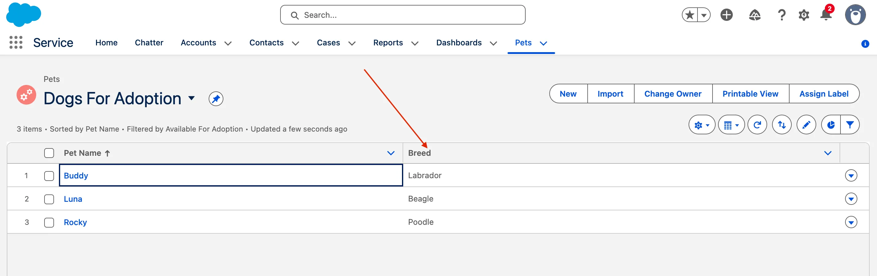877x276 pixels.
Task: Open the Home tab
Action: click(x=106, y=43)
